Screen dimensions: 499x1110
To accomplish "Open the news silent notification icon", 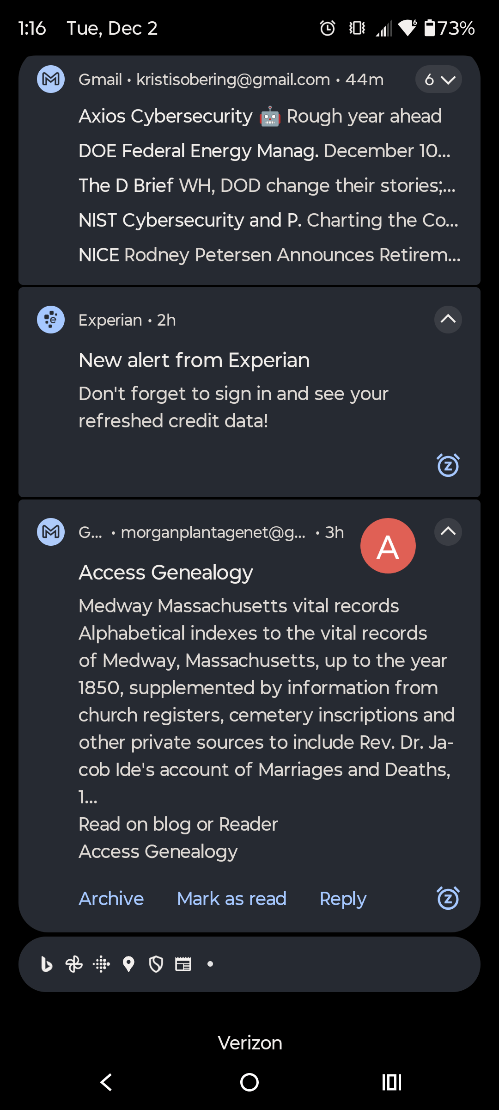I will (183, 964).
